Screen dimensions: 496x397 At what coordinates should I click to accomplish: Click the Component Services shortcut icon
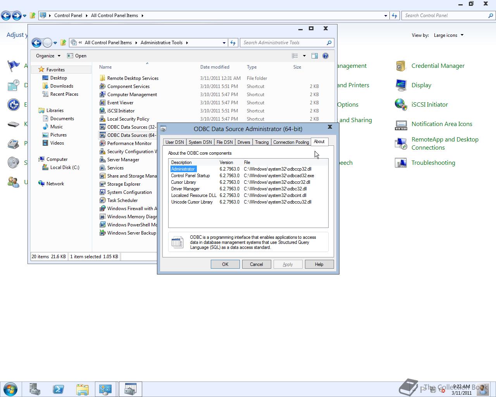click(x=102, y=86)
